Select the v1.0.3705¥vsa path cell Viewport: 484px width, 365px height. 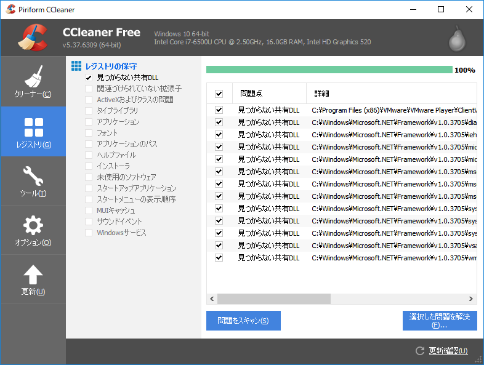coord(394,246)
